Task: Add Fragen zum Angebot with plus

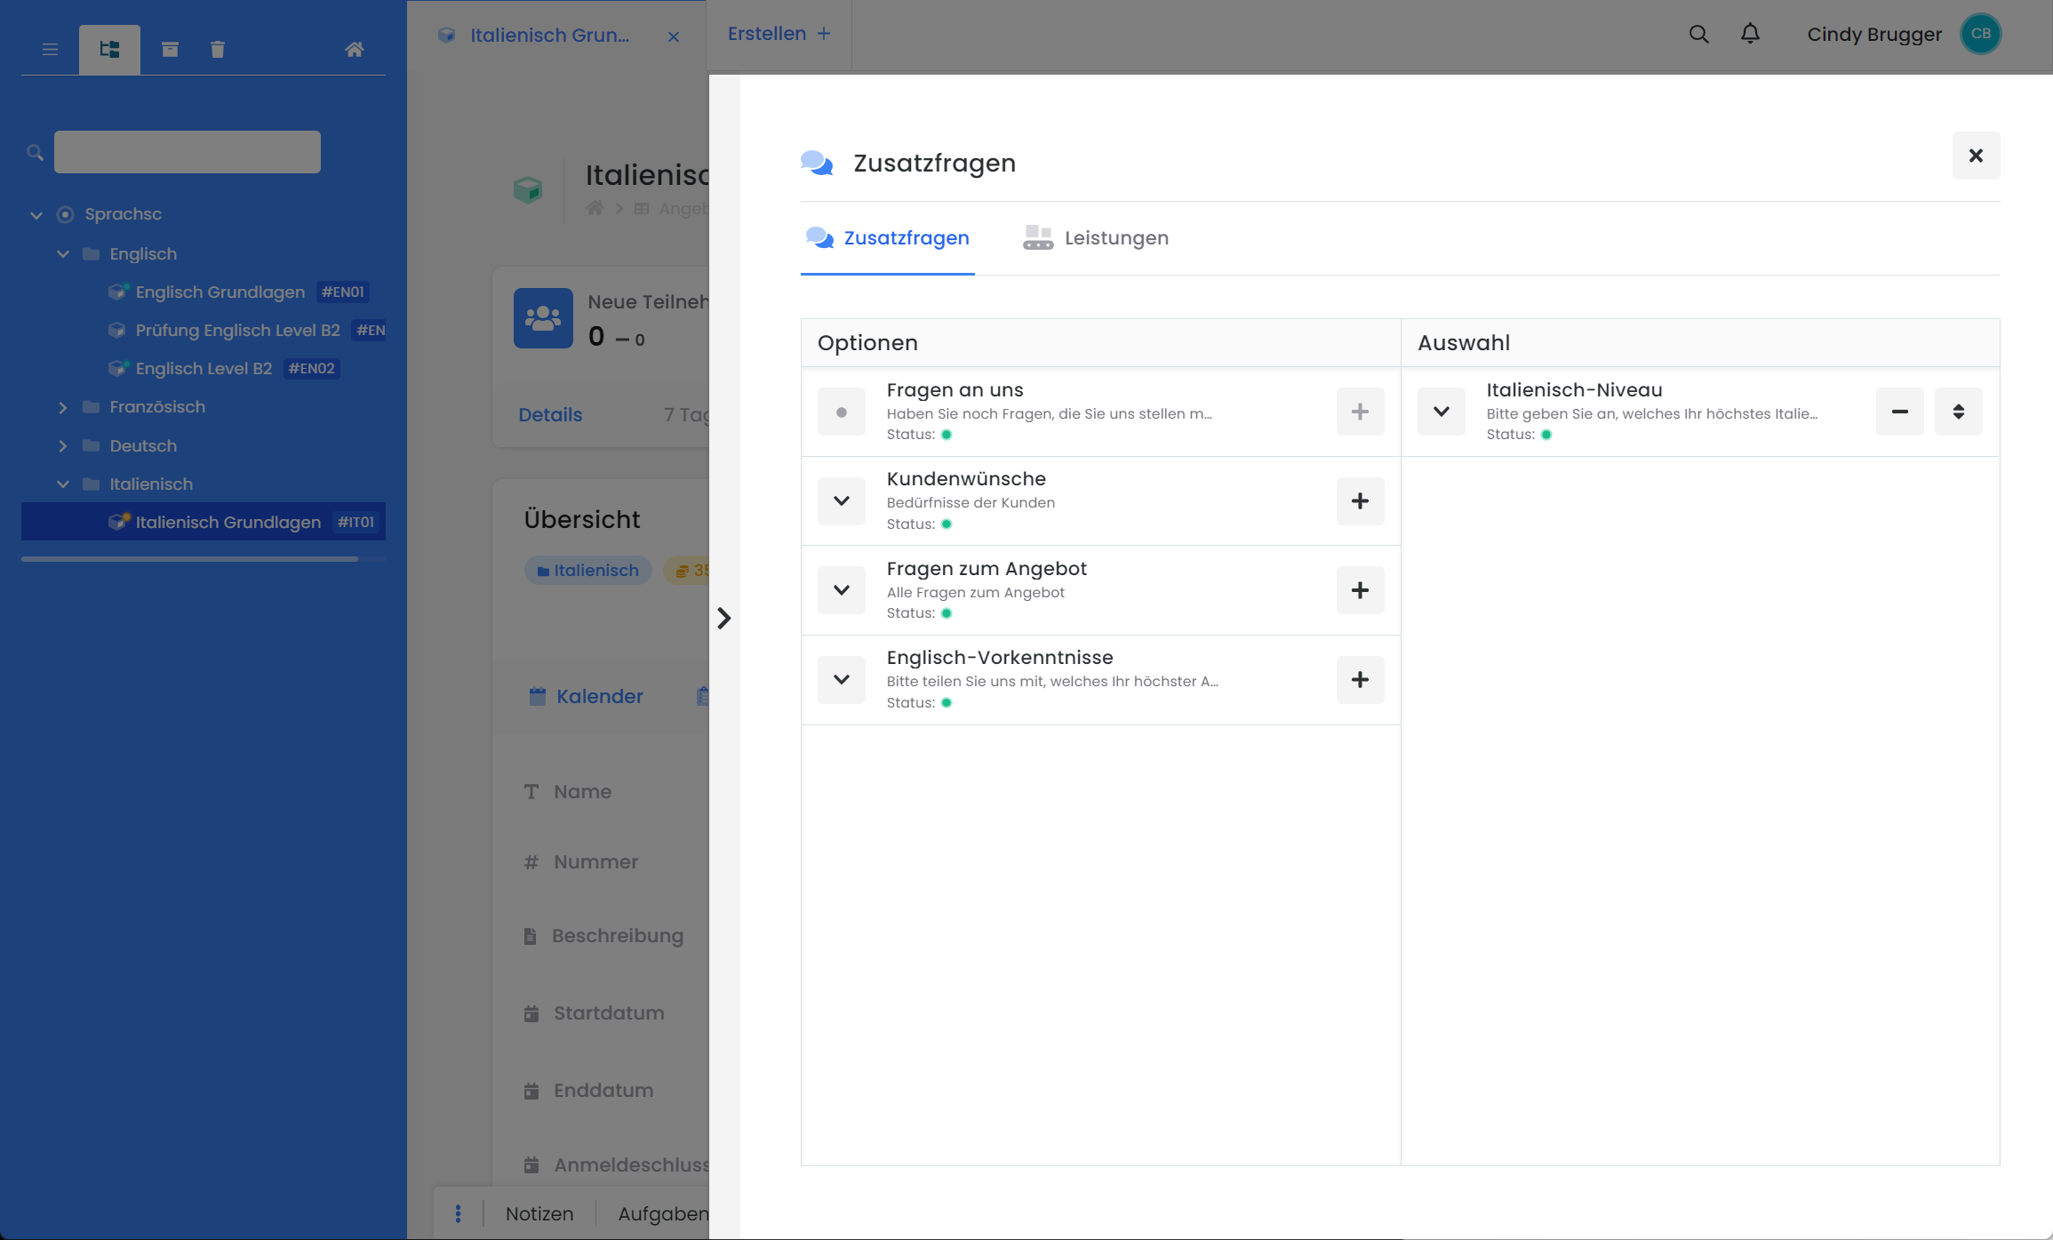Action: click(x=1360, y=590)
